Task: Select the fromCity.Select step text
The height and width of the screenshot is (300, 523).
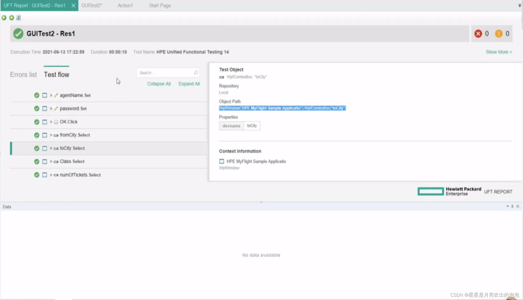Action: click(x=75, y=135)
